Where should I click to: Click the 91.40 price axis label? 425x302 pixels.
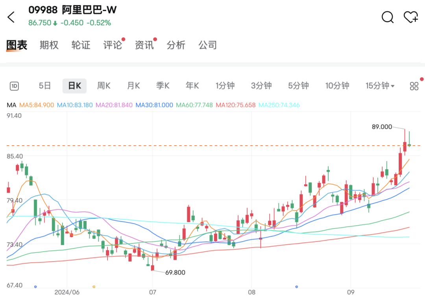point(14,116)
